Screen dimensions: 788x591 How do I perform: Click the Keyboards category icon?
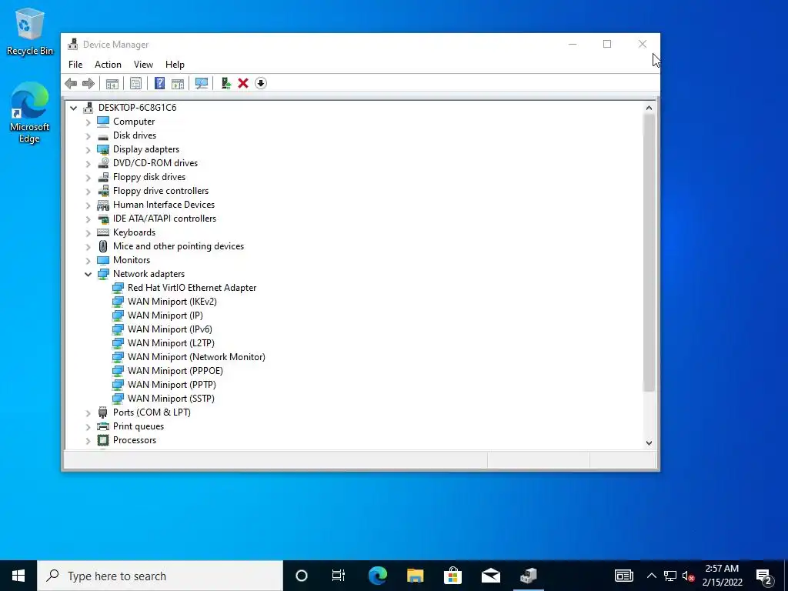tap(103, 232)
